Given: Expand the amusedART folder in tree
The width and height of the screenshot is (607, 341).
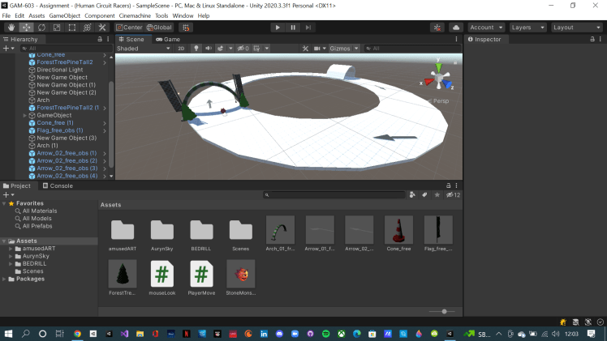Looking at the screenshot, I should (11, 249).
